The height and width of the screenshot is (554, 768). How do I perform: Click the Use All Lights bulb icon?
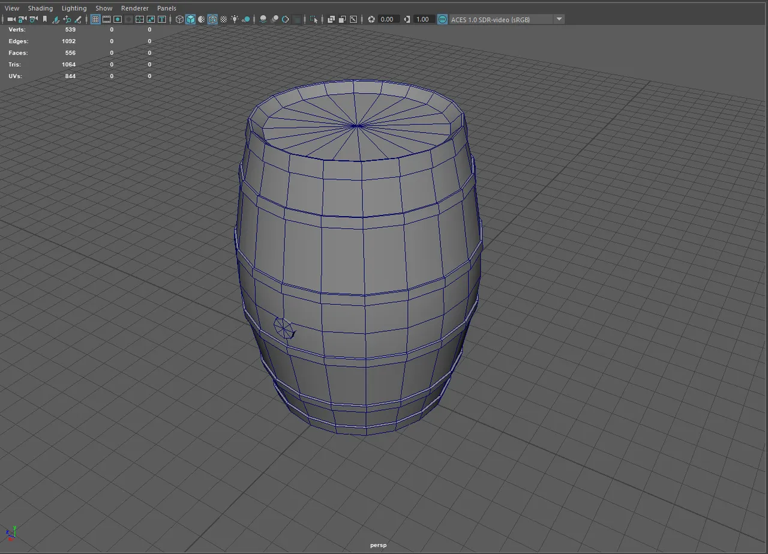tap(235, 19)
